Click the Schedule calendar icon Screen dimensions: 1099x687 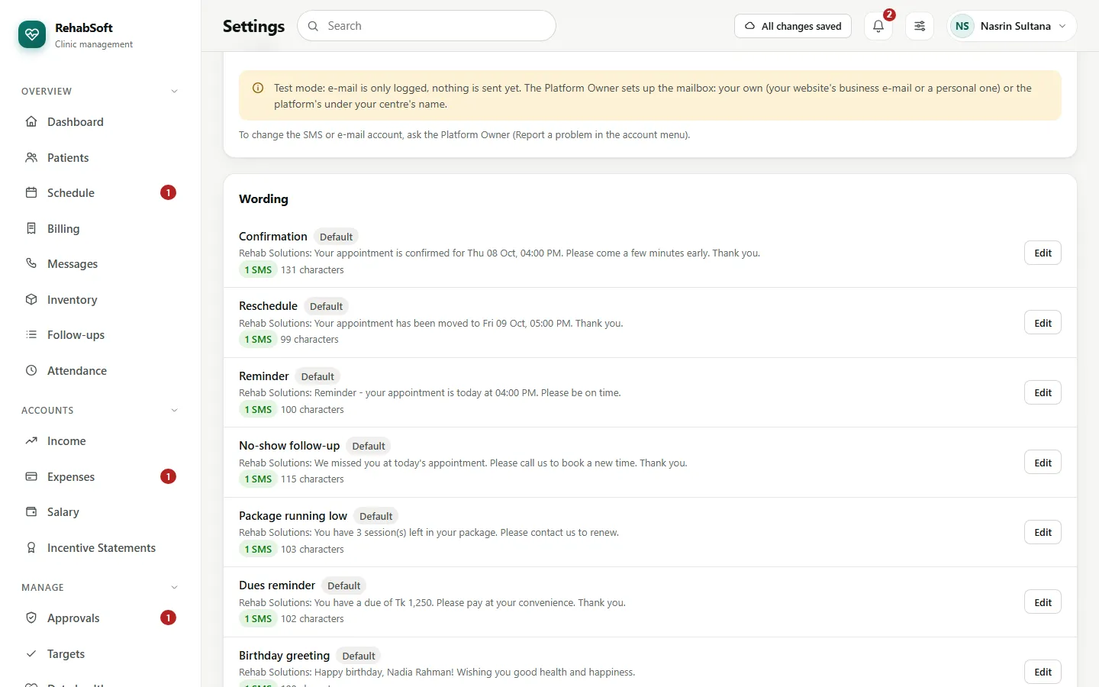point(31,192)
